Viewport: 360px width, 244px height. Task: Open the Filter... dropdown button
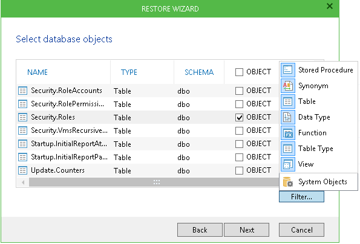(301, 197)
